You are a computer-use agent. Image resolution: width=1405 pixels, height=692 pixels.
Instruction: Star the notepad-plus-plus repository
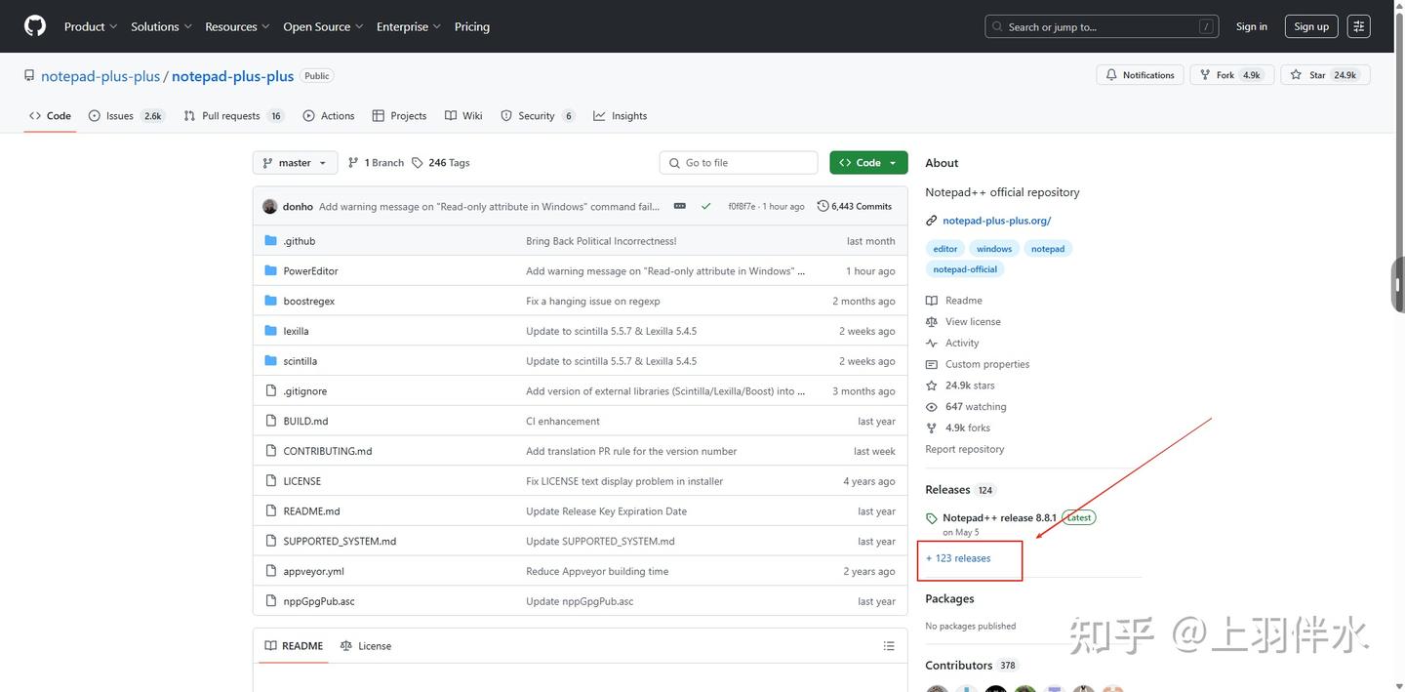point(1325,75)
